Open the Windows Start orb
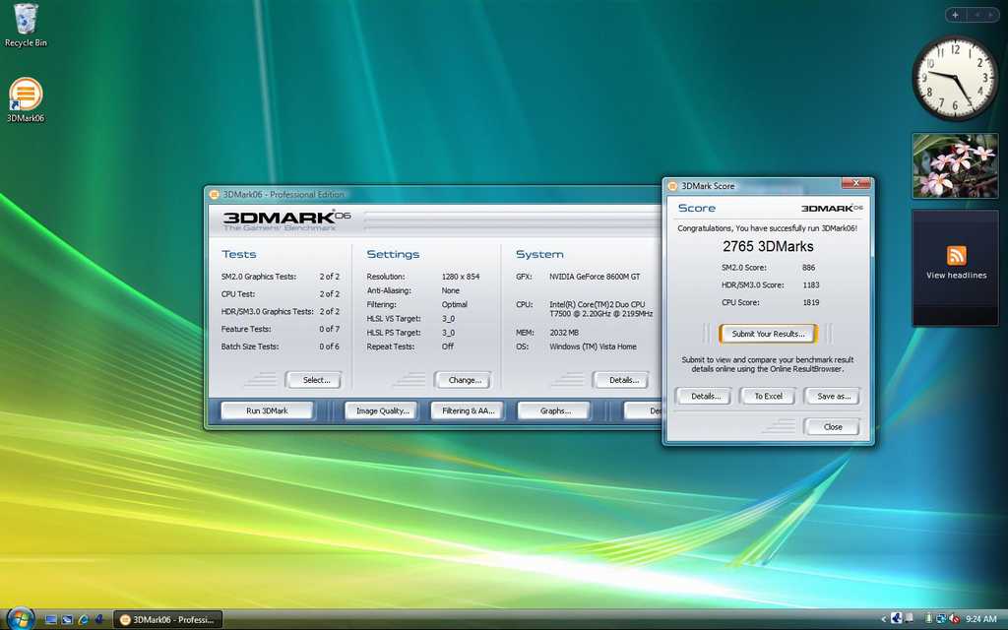The image size is (1008, 630). [x=20, y=619]
